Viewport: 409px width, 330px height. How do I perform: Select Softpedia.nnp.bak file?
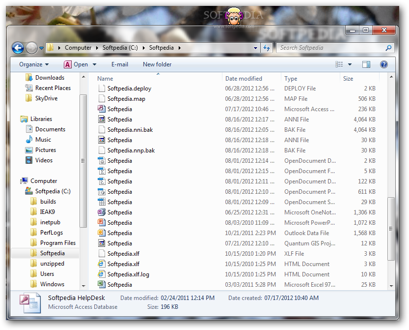pos(131,150)
